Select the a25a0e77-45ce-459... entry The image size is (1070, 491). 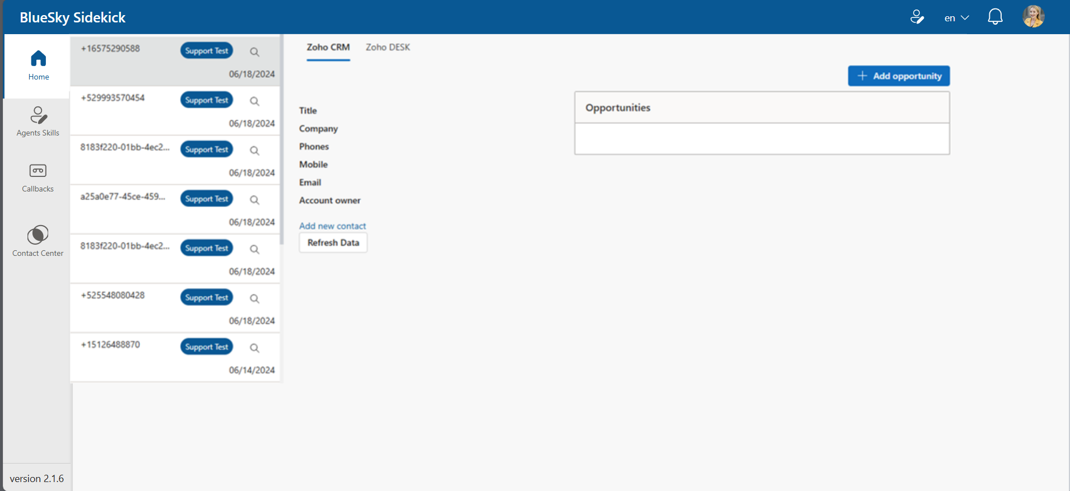point(175,209)
